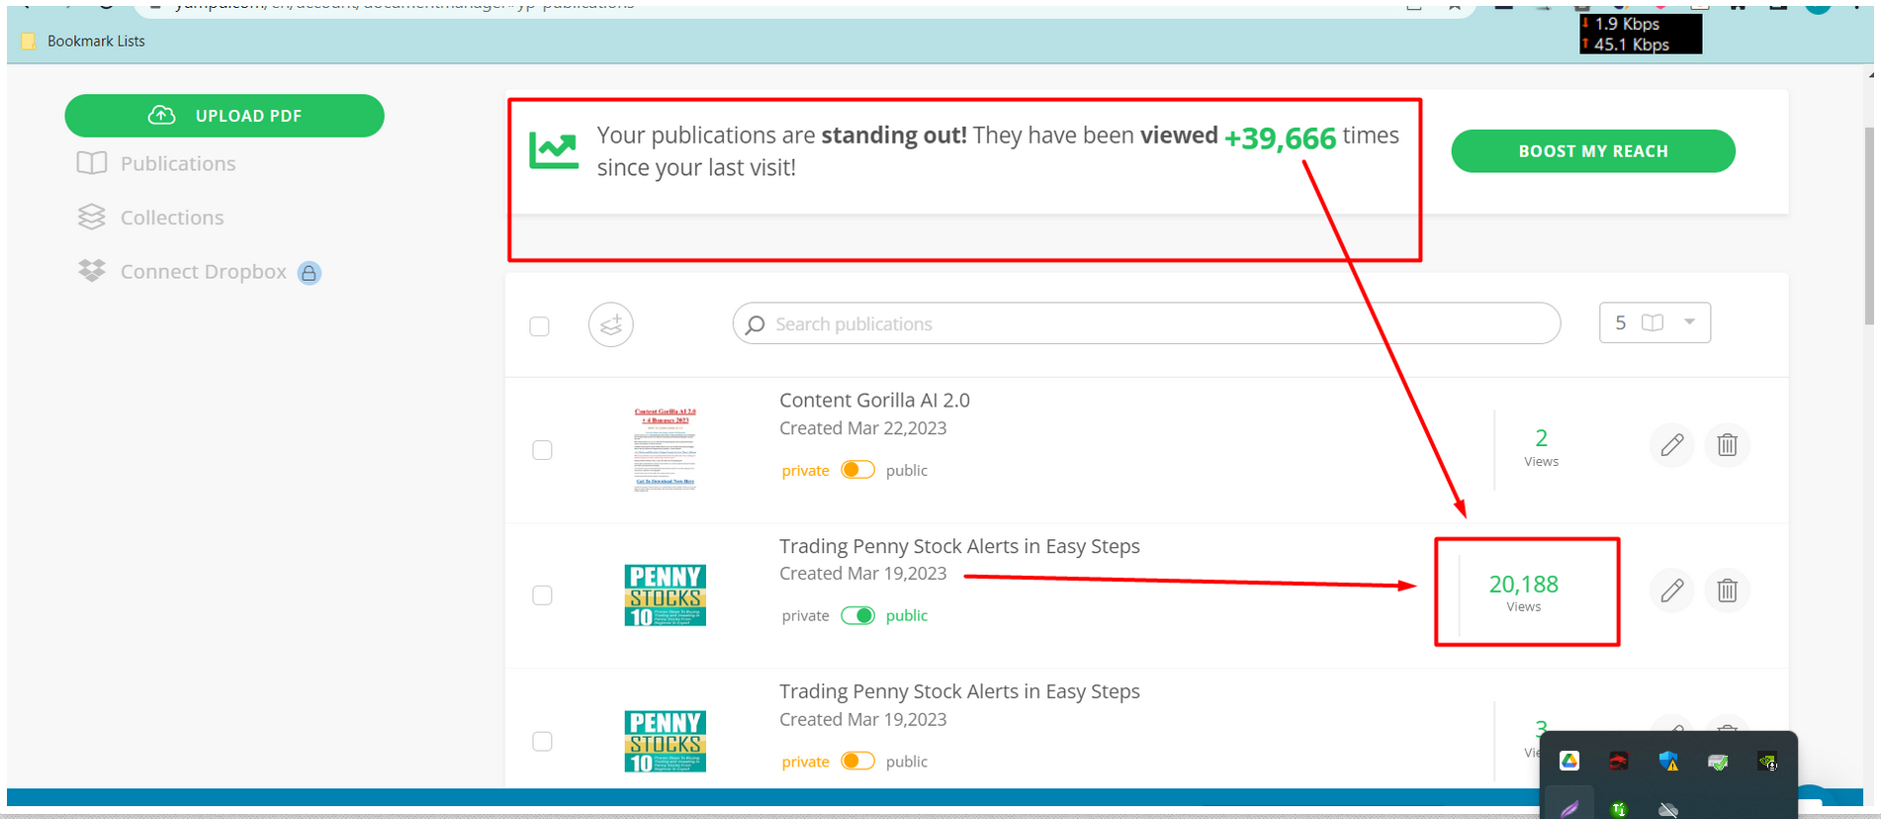This screenshot has width=1881, height=819.
Task: Click the NVIDIA tray icon
Action: tap(1767, 762)
